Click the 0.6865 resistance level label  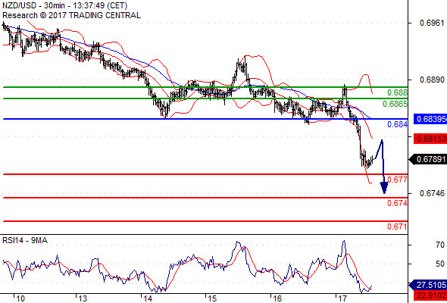[x=395, y=104]
